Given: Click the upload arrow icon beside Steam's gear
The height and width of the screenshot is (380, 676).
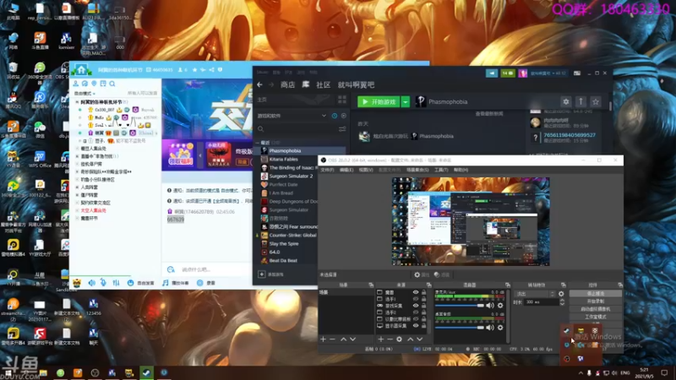Looking at the screenshot, I should [581, 101].
